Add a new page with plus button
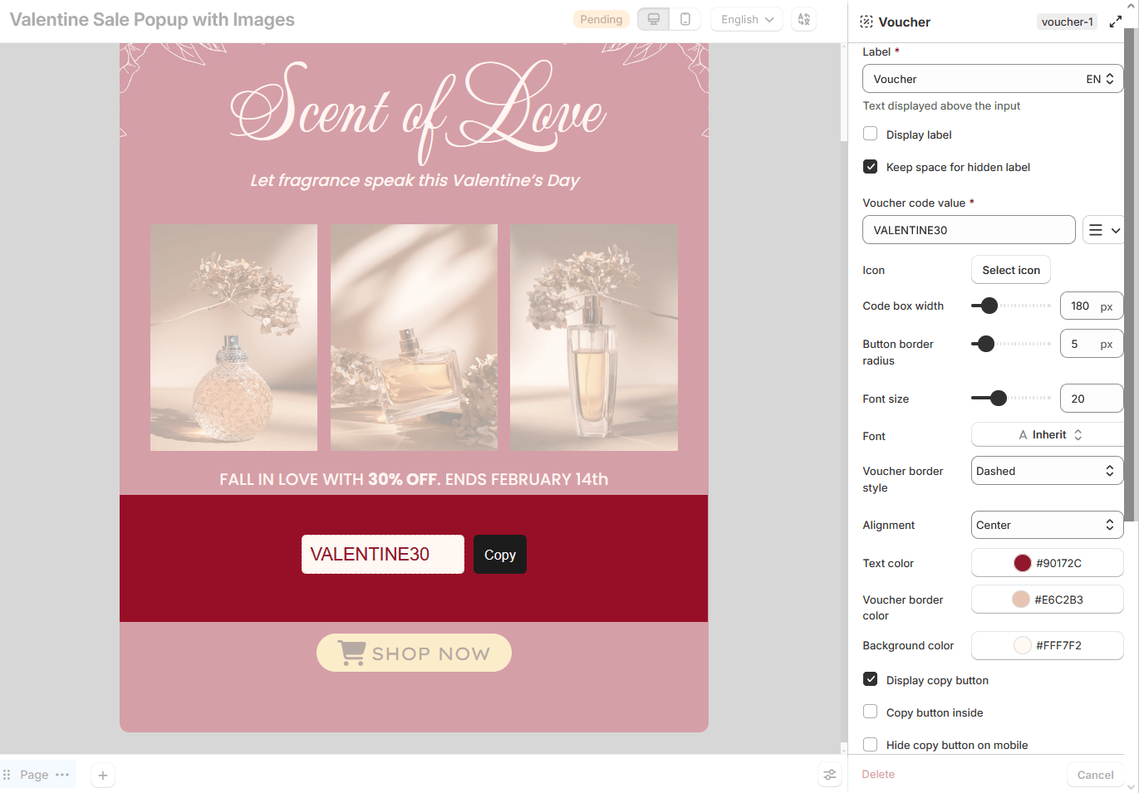1139x793 pixels. click(103, 775)
